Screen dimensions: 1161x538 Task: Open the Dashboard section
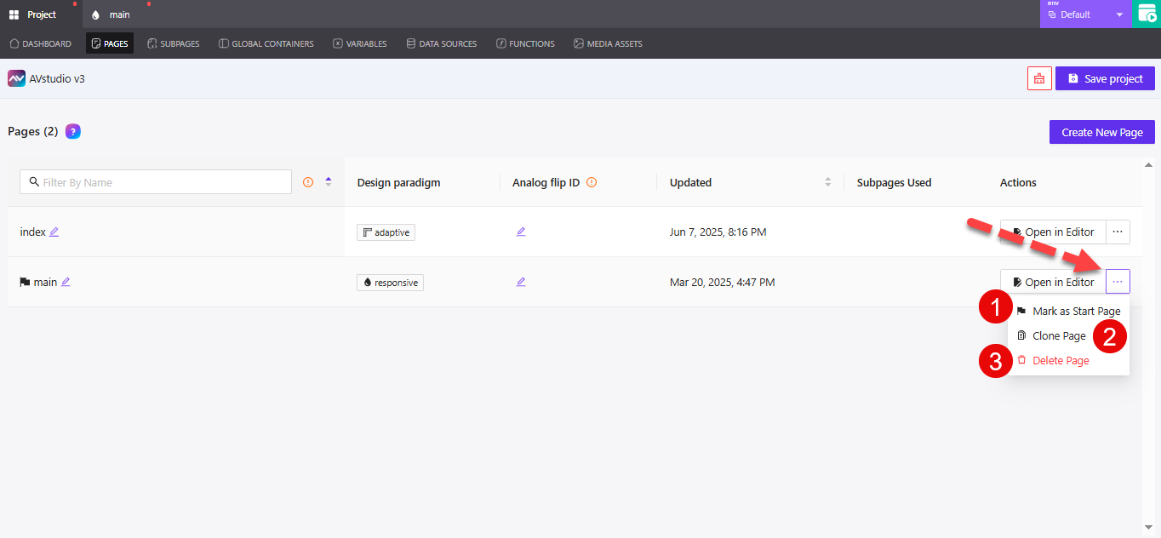click(x=40, y=43)
